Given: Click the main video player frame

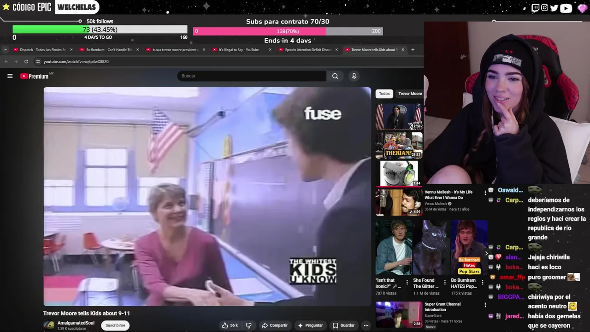Looking at the screenshot, I should tap(207, 196).
